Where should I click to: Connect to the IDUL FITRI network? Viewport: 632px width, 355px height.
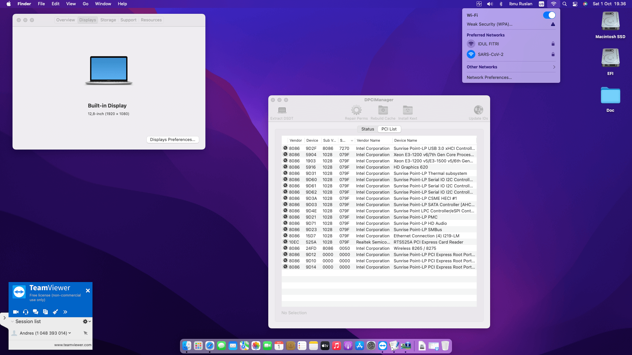511,44
